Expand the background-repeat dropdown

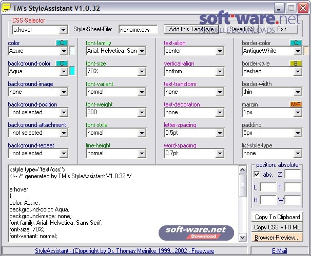(64, 153)
